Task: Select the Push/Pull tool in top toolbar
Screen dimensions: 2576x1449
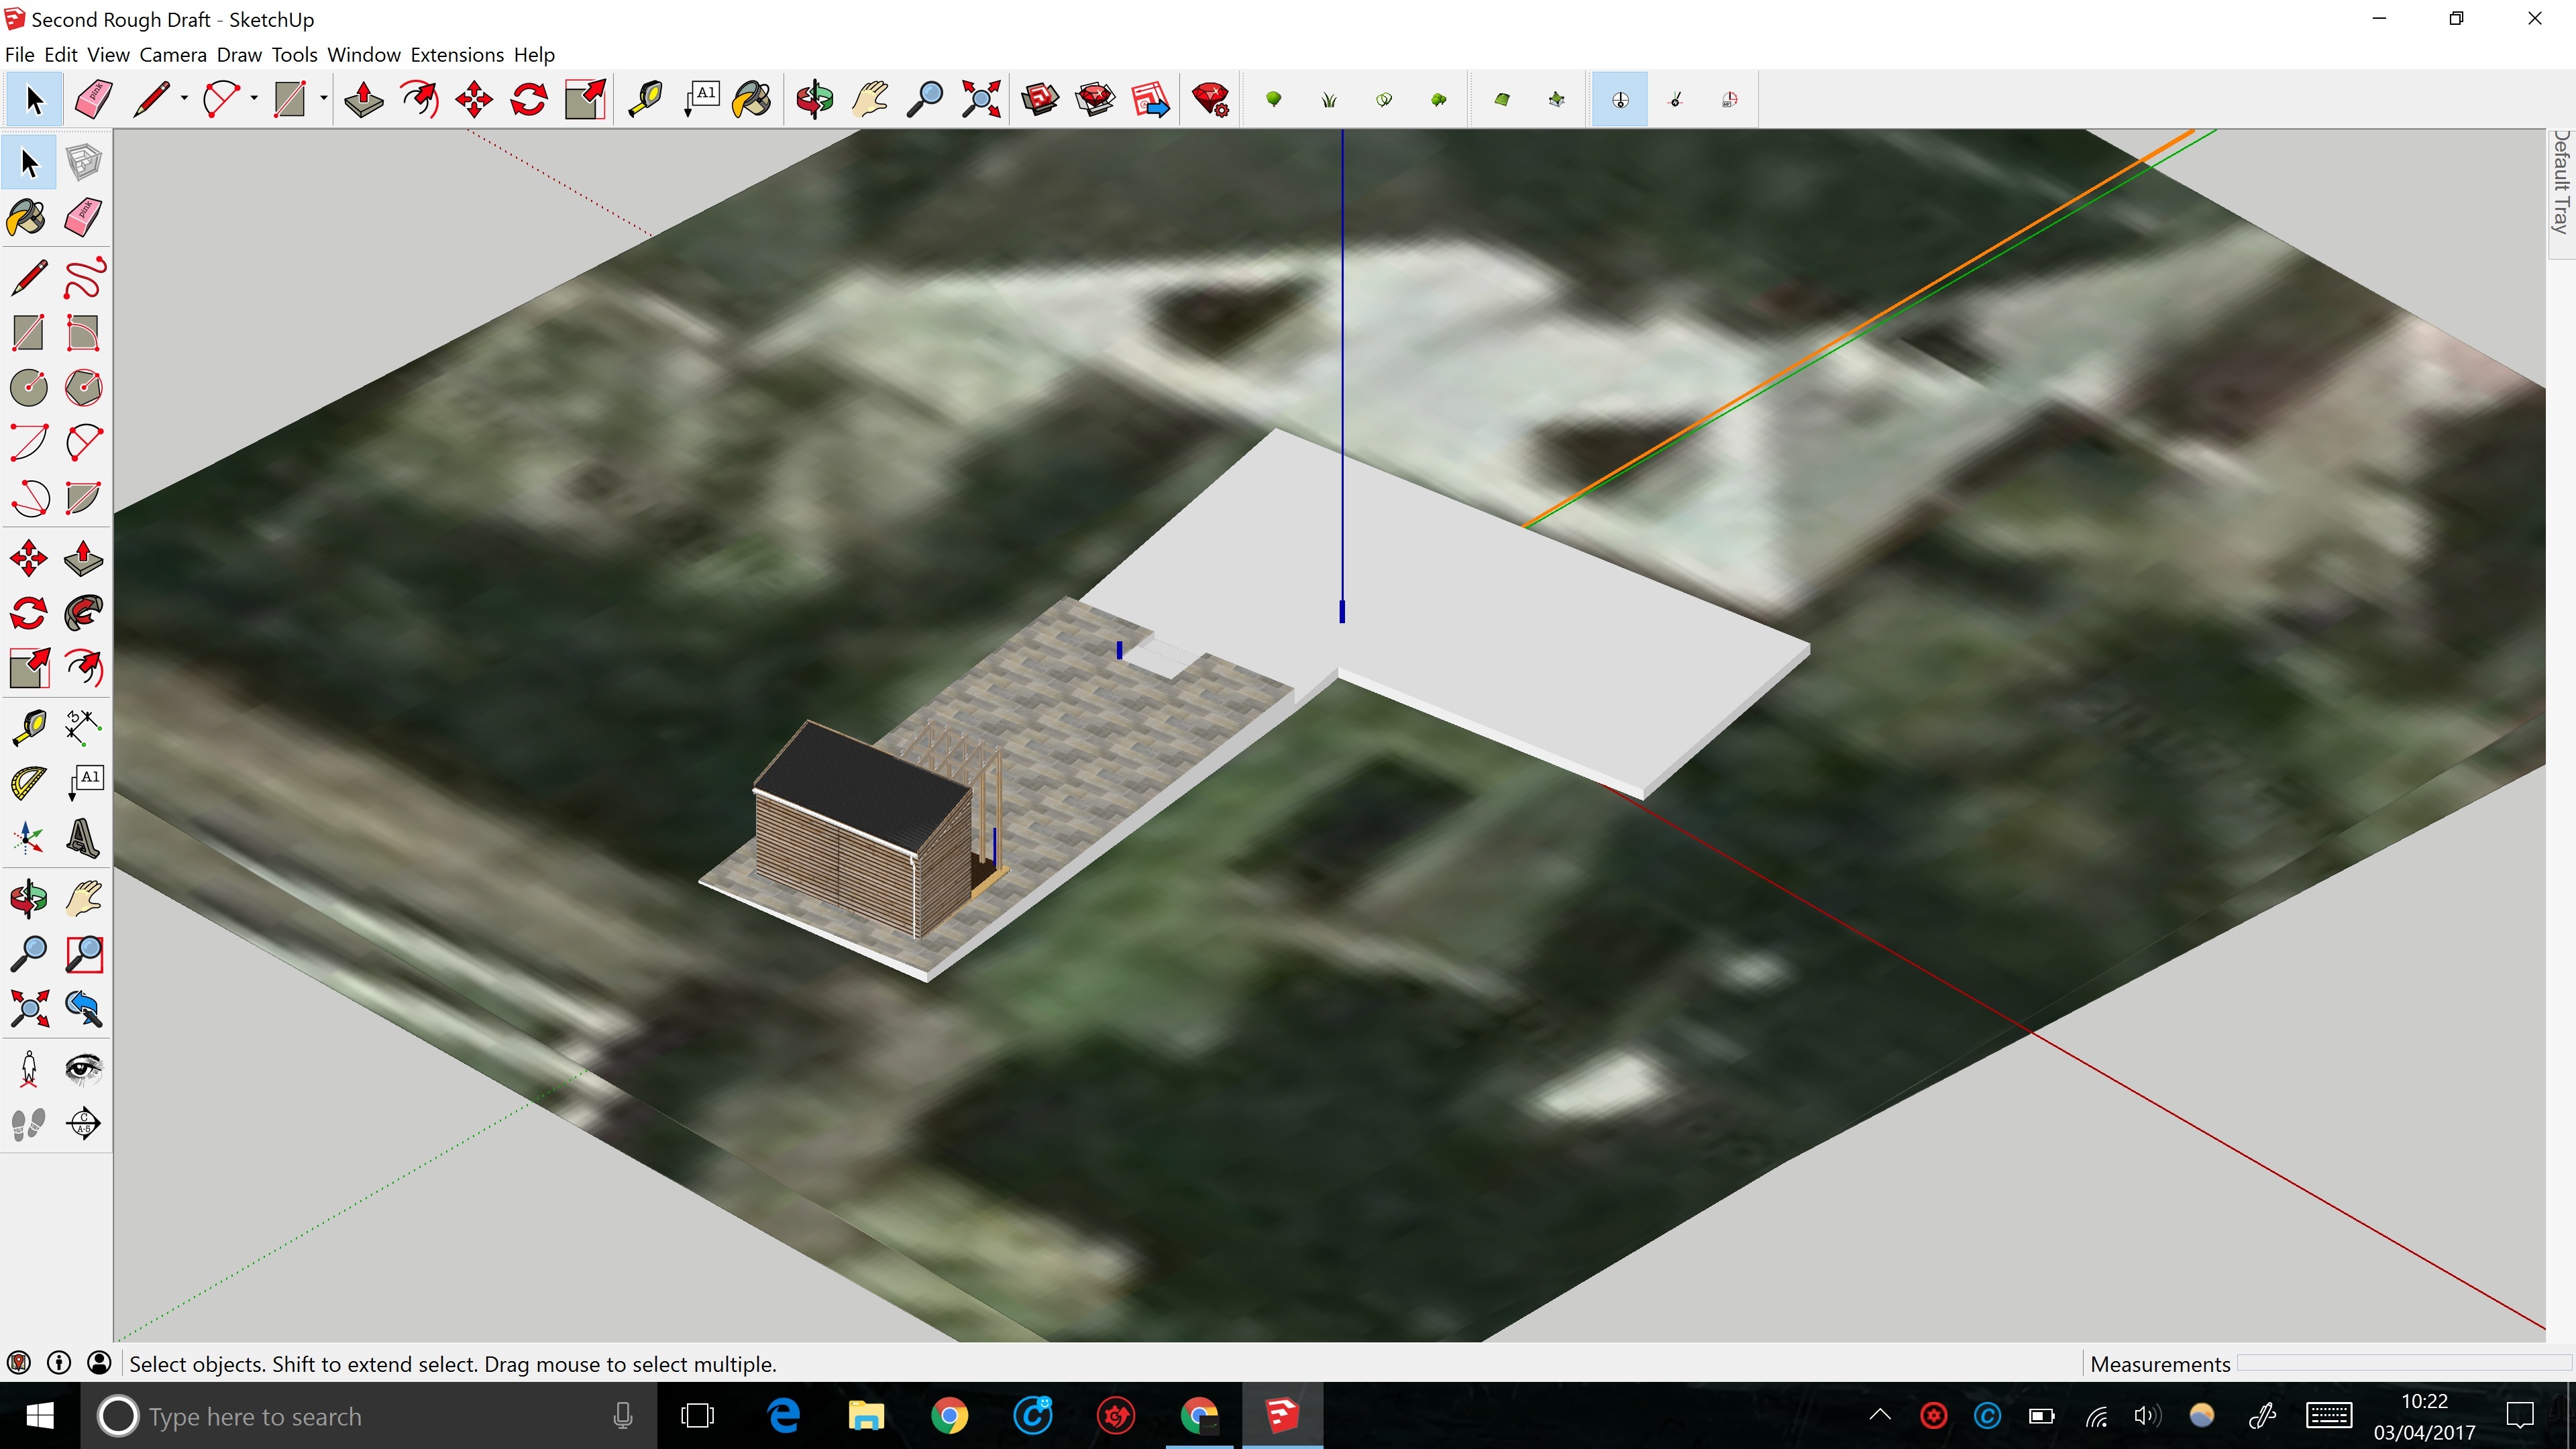Action: (x=363, y=99)
